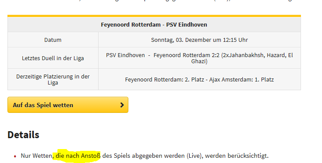The image size is (322, 163).
Task: Select the 'Feyenoord Rotterdam - PSV Eindhoven' table header
Action: coord(154,25)
